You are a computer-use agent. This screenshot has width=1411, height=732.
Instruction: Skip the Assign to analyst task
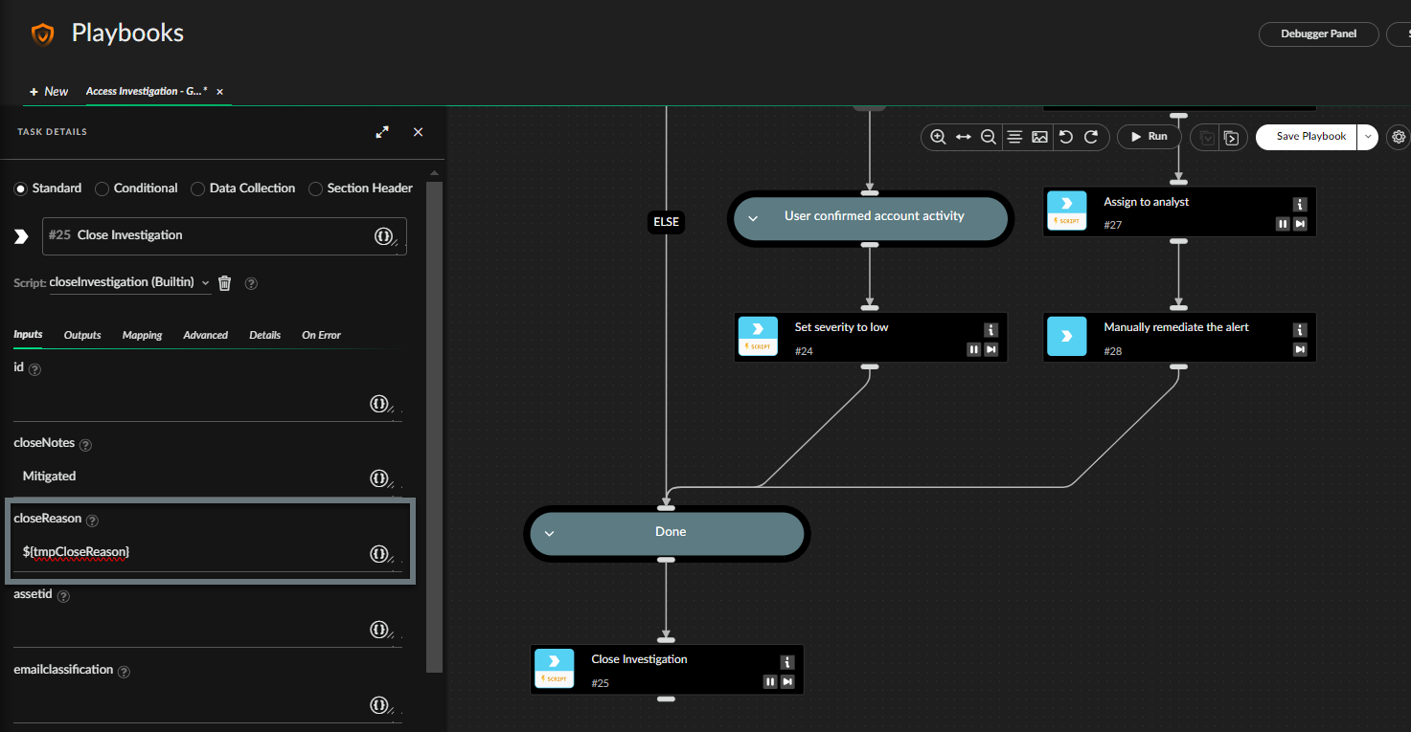[1300, 224]
